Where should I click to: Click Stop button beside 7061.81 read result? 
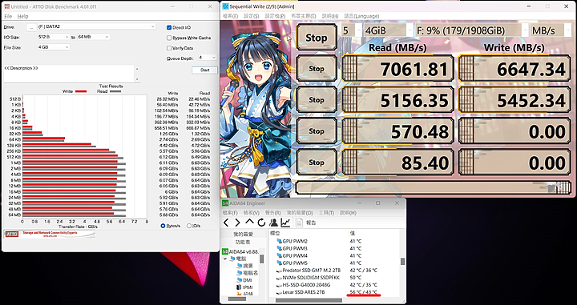coord(317,69)
